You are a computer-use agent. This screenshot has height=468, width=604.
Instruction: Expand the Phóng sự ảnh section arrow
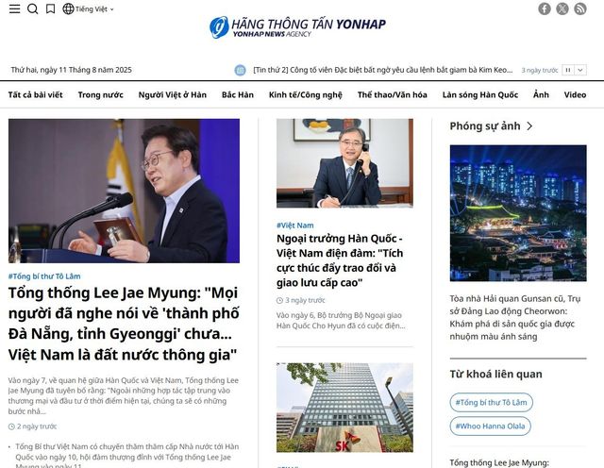529,126
